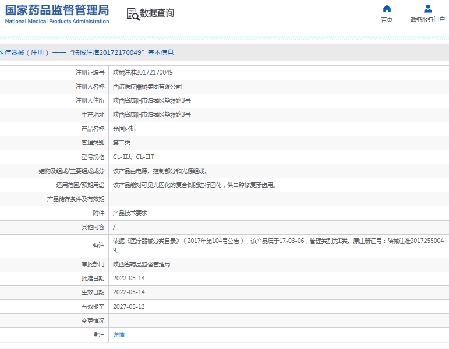Click model spec CL-ⅡJ、CL-ⅡT

[133, 157]
